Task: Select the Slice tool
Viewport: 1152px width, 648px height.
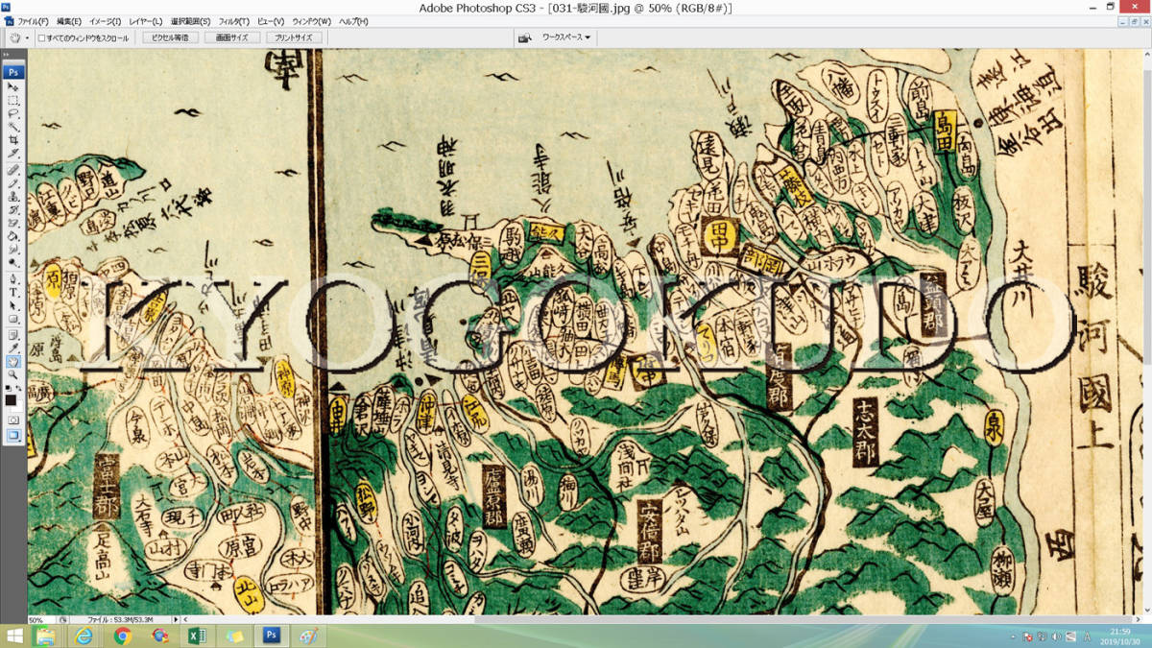Action: 13,154
